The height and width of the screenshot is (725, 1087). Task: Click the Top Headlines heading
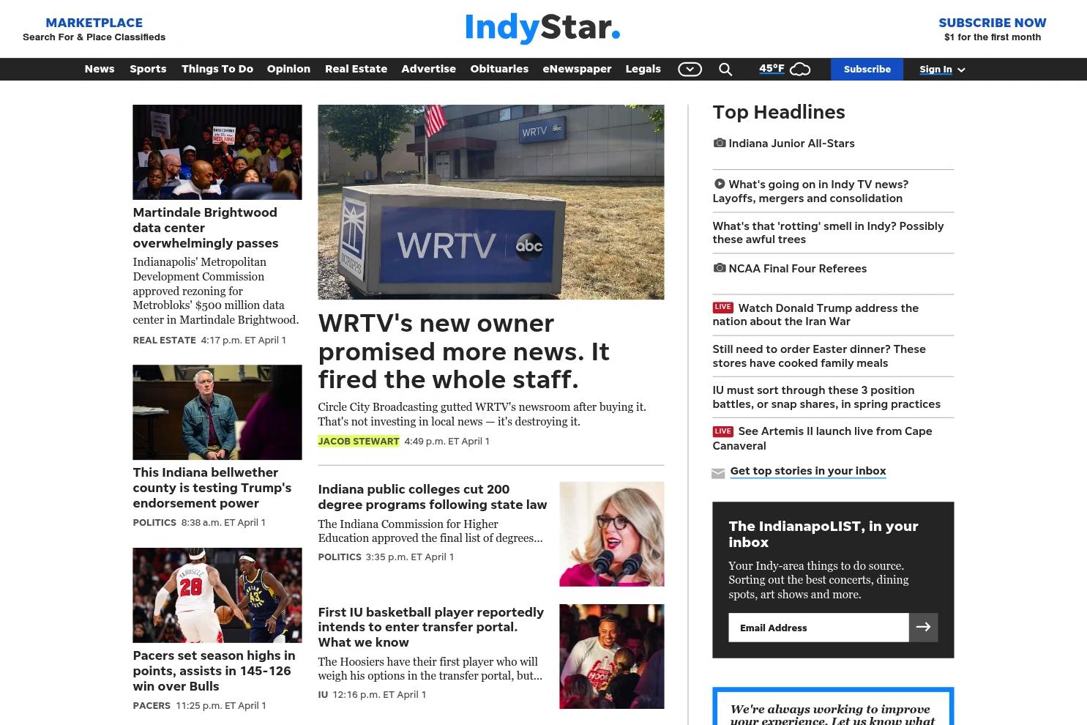[779, 112]
